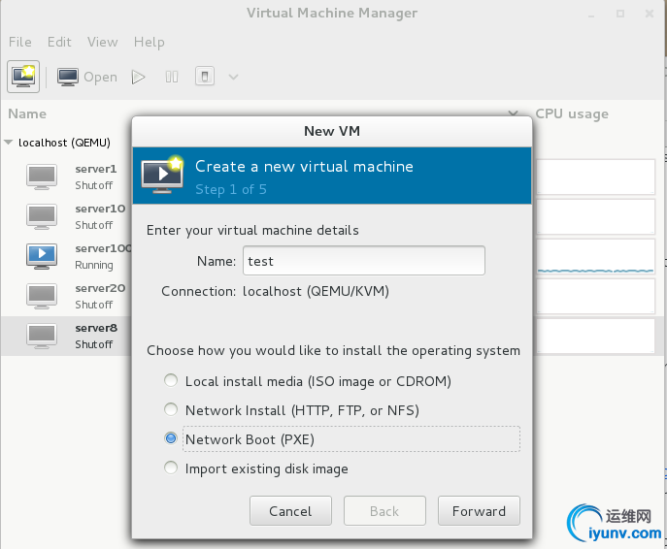Select the server8 monitor icon
Screen dimensions: 667x549
coord(41,336)
